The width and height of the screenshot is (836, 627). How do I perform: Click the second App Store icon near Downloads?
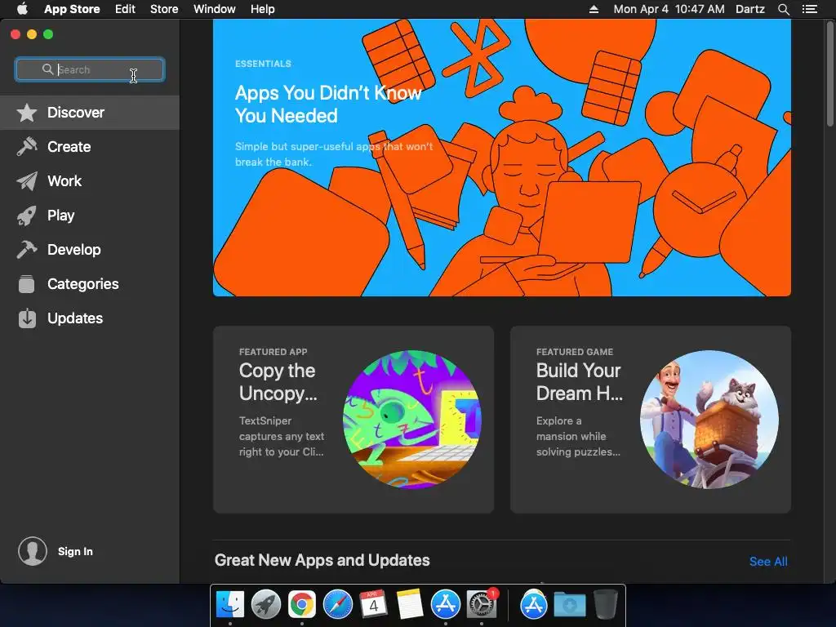coord(534,605)
